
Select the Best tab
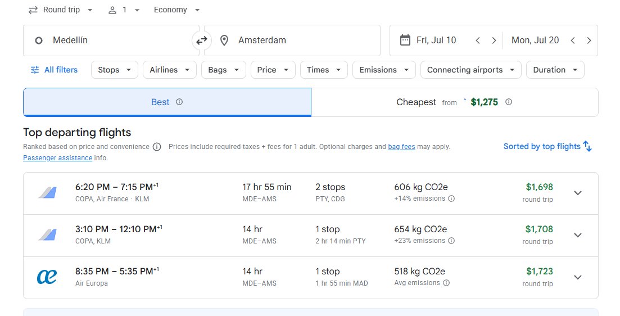168,102
